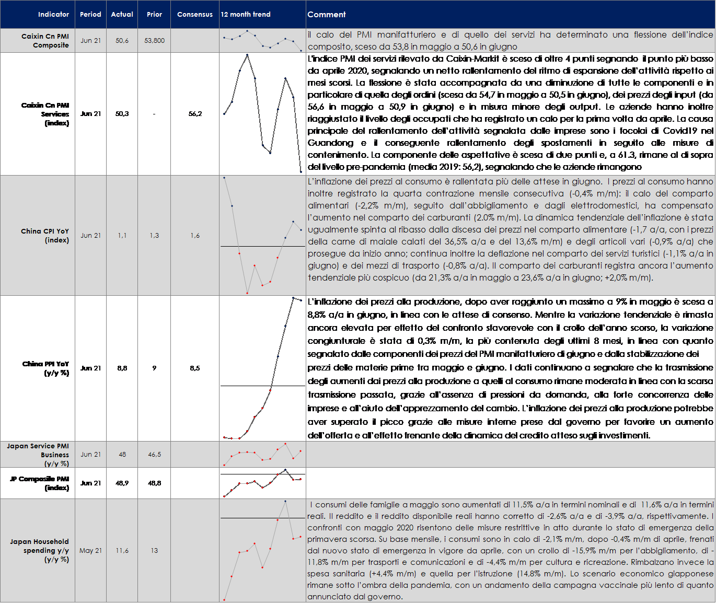This screenshot has height=603, width=716.
Task: Click the Comment column header
Action: 327,14
